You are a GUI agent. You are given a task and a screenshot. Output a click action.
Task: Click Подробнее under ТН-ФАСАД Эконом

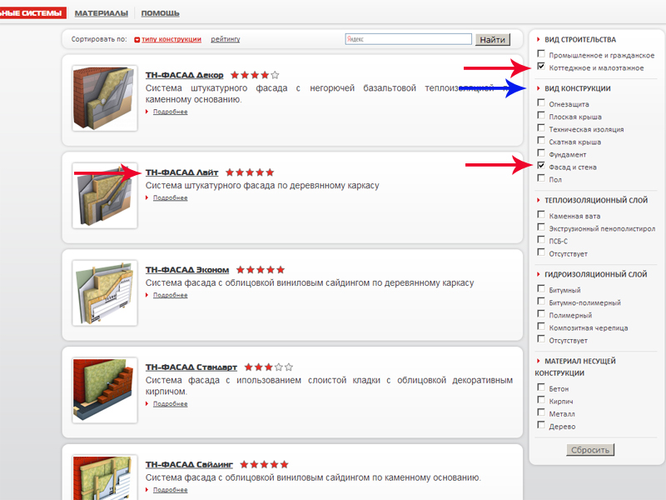click(x=170, y=295)
